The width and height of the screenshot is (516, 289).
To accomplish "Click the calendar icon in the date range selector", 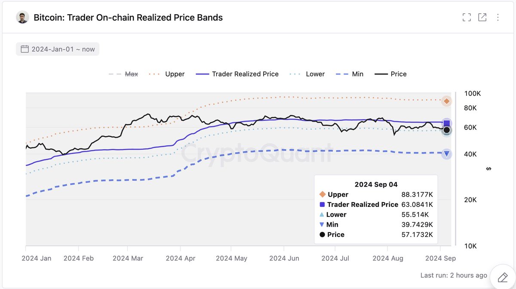I will 25,49.
